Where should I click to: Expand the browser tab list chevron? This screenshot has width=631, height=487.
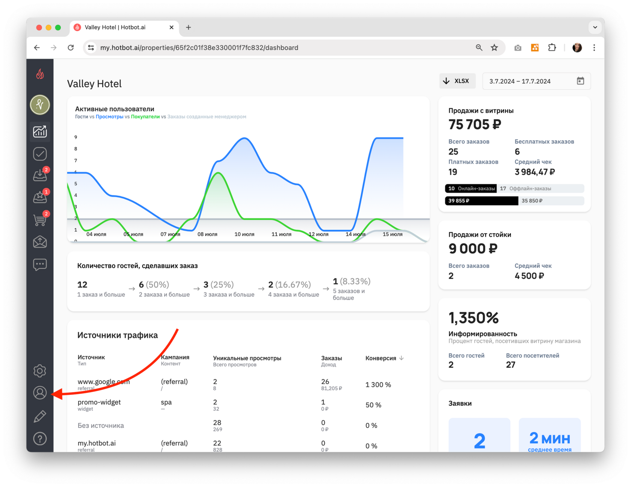coord(595,27)
